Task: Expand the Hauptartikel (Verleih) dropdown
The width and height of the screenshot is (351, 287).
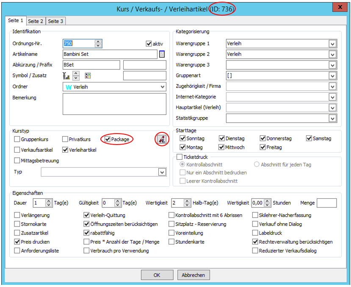Action: point(332,108)
